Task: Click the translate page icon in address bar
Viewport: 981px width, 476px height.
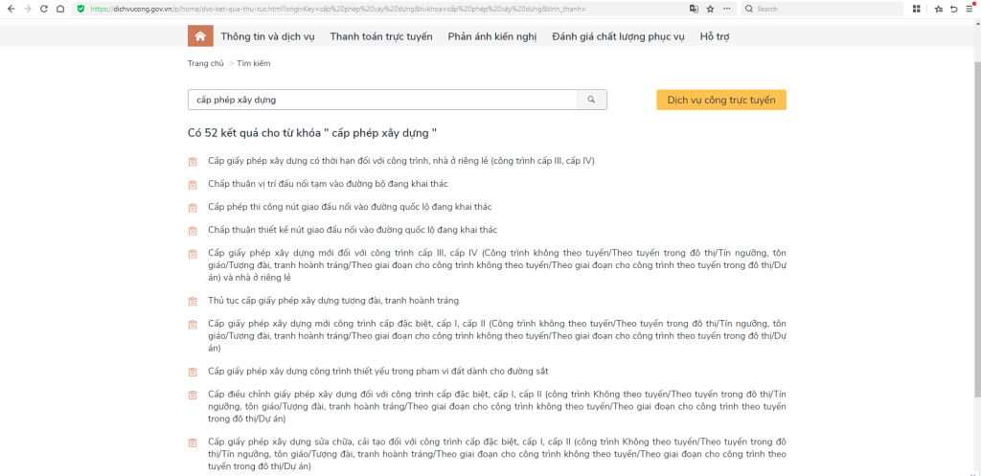Action: (x=694, y=9)
